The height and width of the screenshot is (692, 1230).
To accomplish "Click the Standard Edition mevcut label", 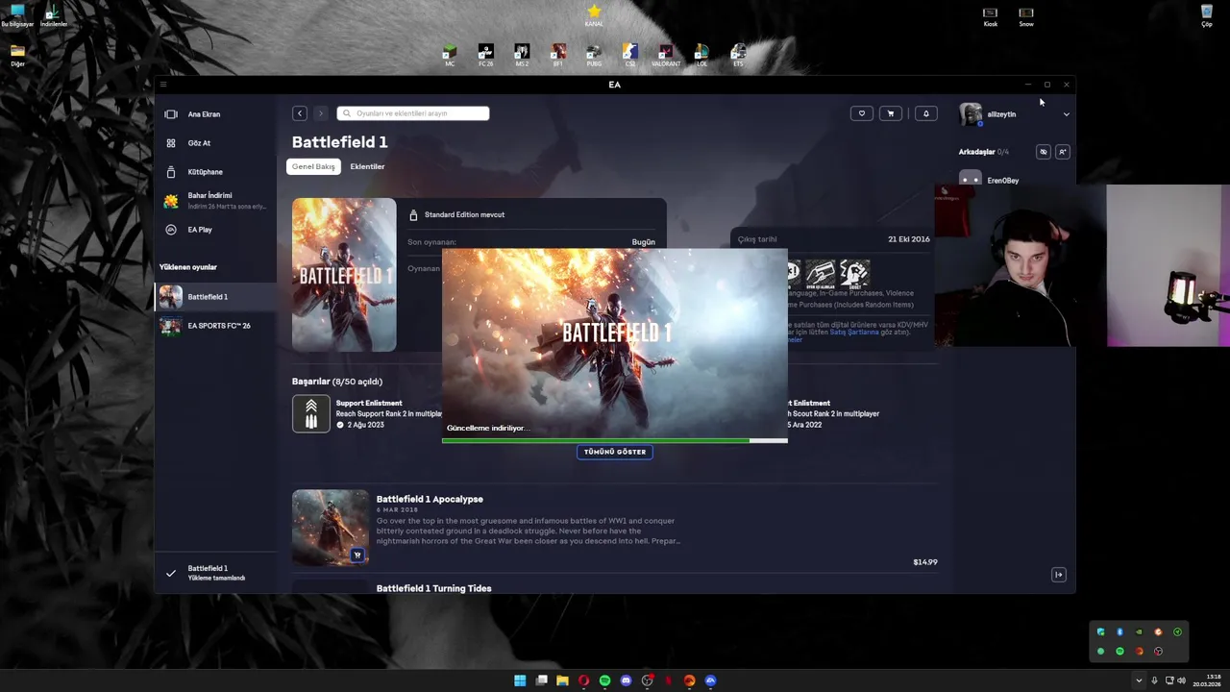I will coord(464,215).
